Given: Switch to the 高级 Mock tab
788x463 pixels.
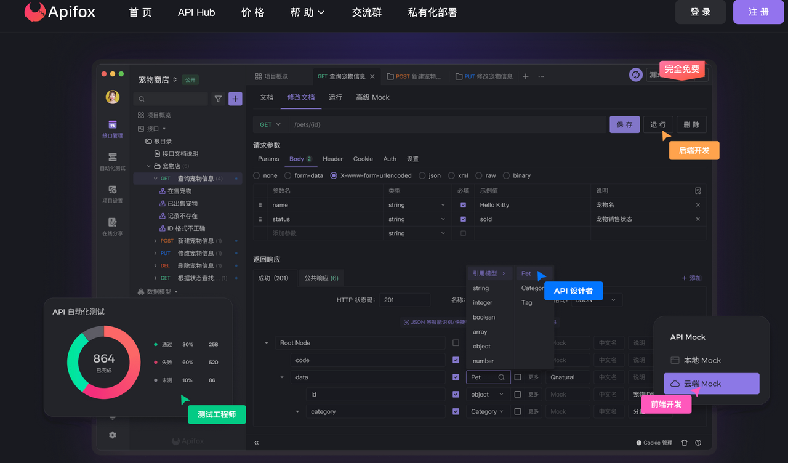Looking at the screenshot, I should coord(372,97).
